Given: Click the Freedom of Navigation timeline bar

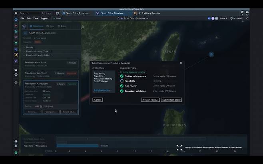Looking at the screenshot, I should click(x=78, y=146).
